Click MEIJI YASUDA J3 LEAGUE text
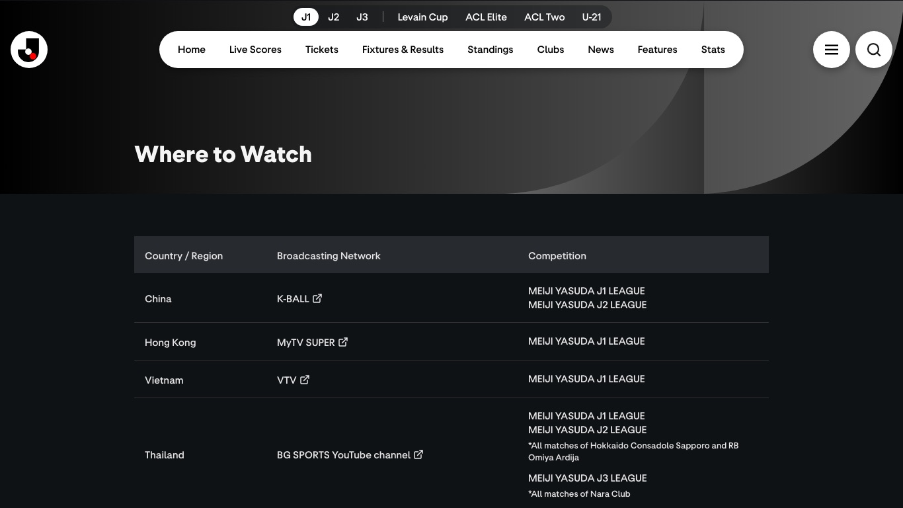This screenshot has width=903, height=508. pyautogui.click(x=588, y=478)
